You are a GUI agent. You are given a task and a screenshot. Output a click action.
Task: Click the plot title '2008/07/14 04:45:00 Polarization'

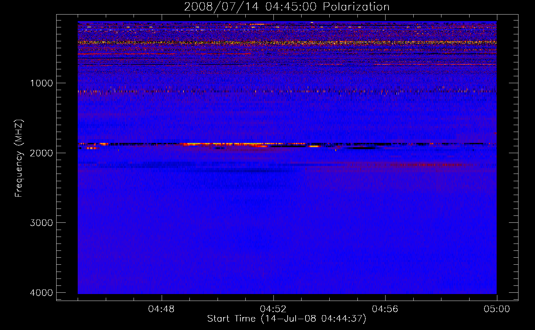tap(287, 7)
